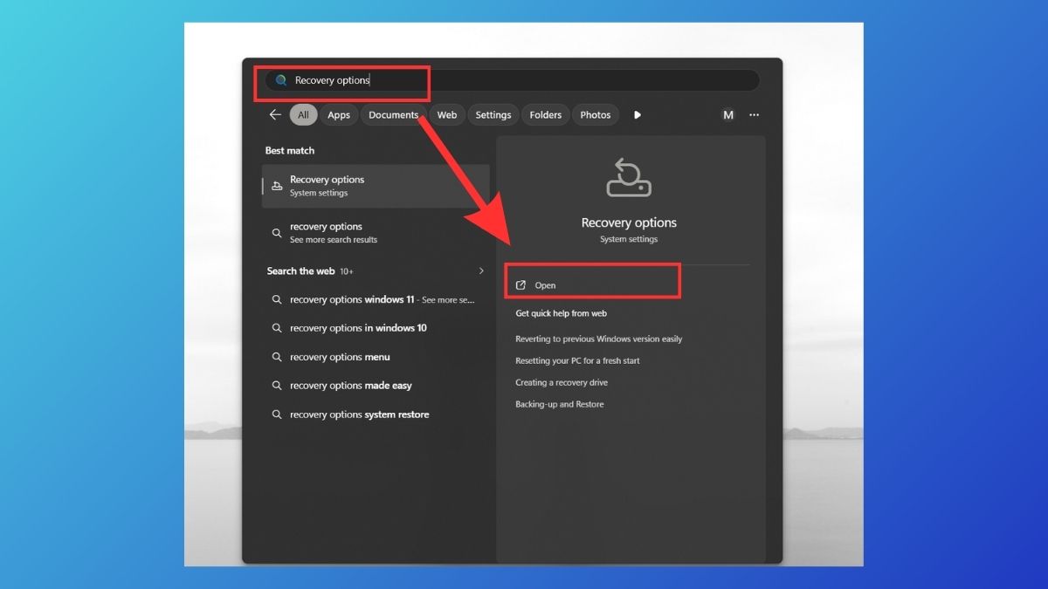1048x589 pixels.
Task: Click 'Get quick help from web' heading
Action: (x=562, y=313)
